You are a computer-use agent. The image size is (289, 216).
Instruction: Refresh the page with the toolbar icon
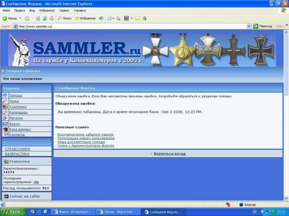[44, 18]
